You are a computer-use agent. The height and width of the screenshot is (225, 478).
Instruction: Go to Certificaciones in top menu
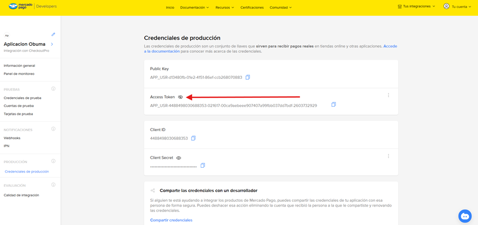tap(252, 8)
